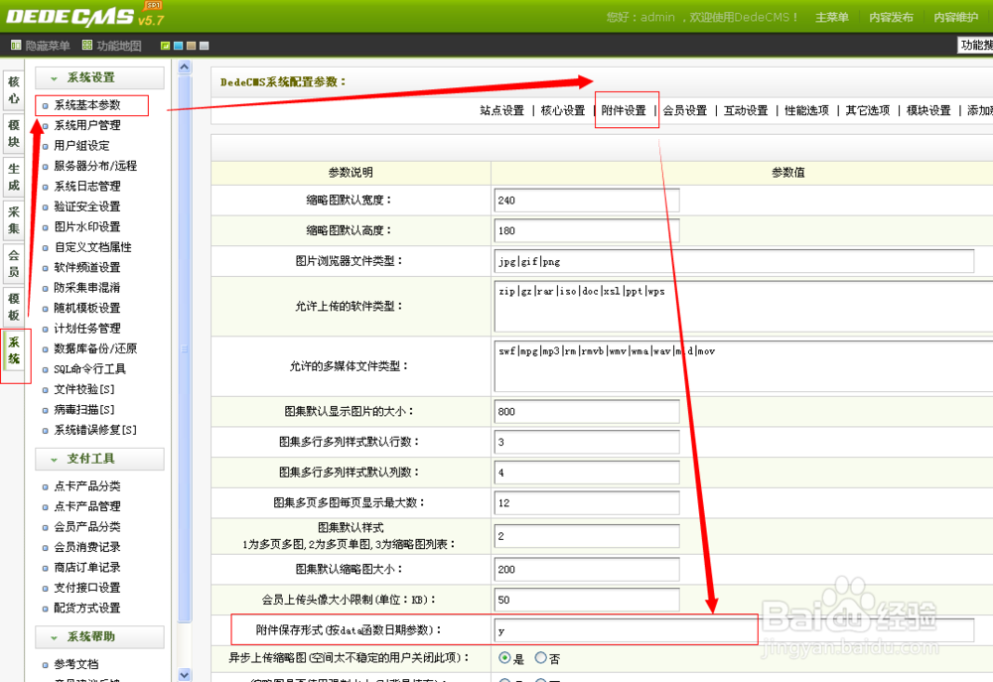This screenshot has width=993, height=682.
Task: Open the 站点设置 config tab
Action: coord(501,110)
